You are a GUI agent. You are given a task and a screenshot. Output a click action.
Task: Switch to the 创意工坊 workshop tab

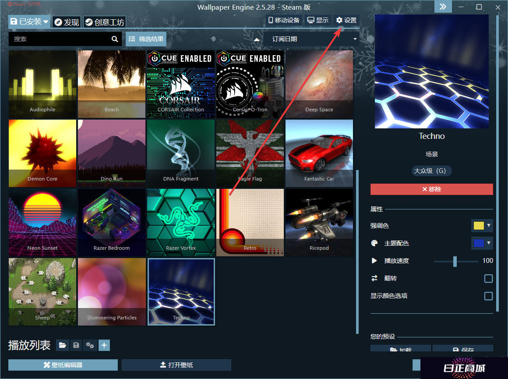click(104, 22)
